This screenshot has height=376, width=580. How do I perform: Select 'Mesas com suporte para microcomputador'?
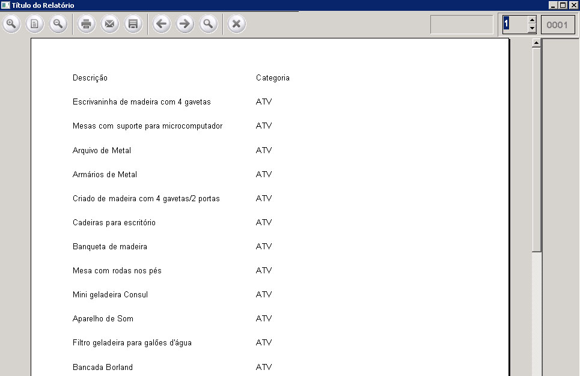tap(148, 126)
